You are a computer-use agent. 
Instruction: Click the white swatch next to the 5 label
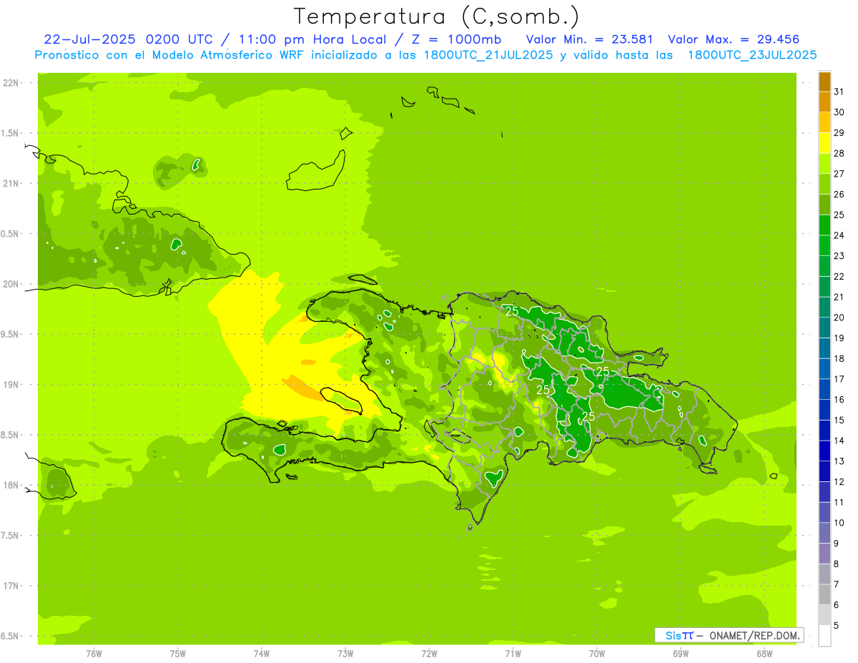(824, 635)
